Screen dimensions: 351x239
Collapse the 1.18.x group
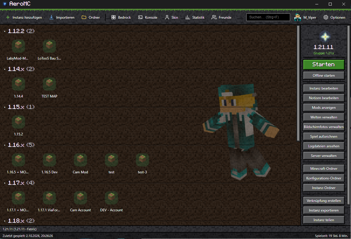[5, 221]
